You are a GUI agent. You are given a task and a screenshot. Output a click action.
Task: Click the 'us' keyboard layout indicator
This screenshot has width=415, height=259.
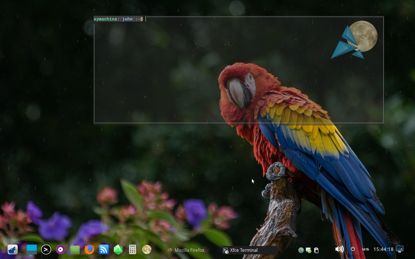366,249
